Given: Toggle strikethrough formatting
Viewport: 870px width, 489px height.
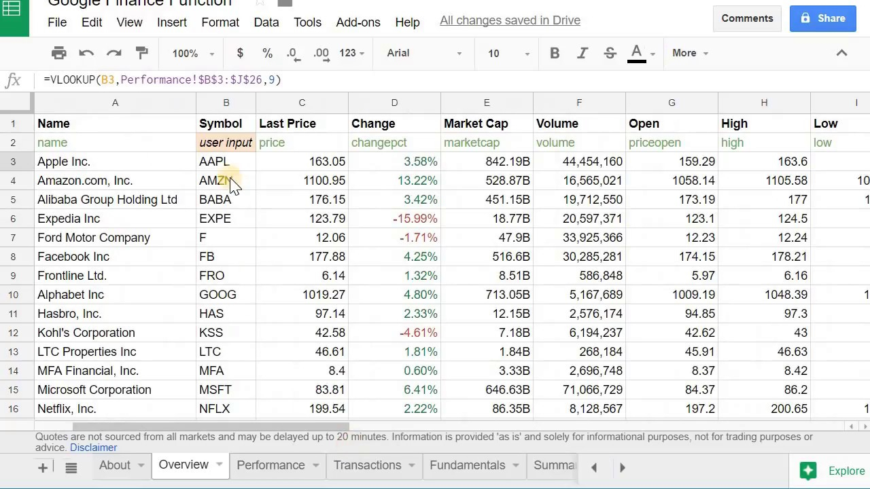Looking at the screenshot, I should [610, 53].
